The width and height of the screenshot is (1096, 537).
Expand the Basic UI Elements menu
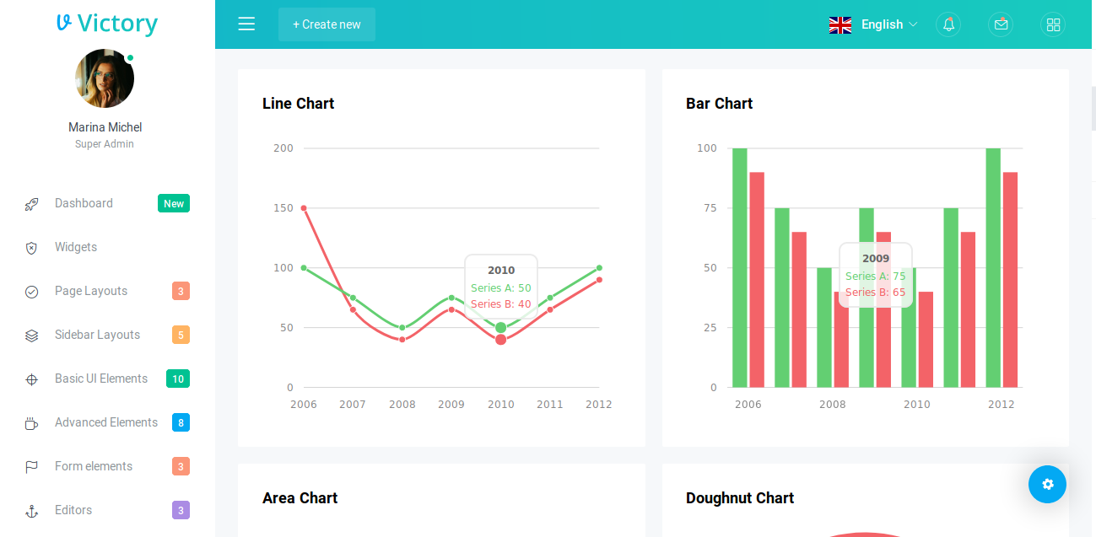click(101, 379)
